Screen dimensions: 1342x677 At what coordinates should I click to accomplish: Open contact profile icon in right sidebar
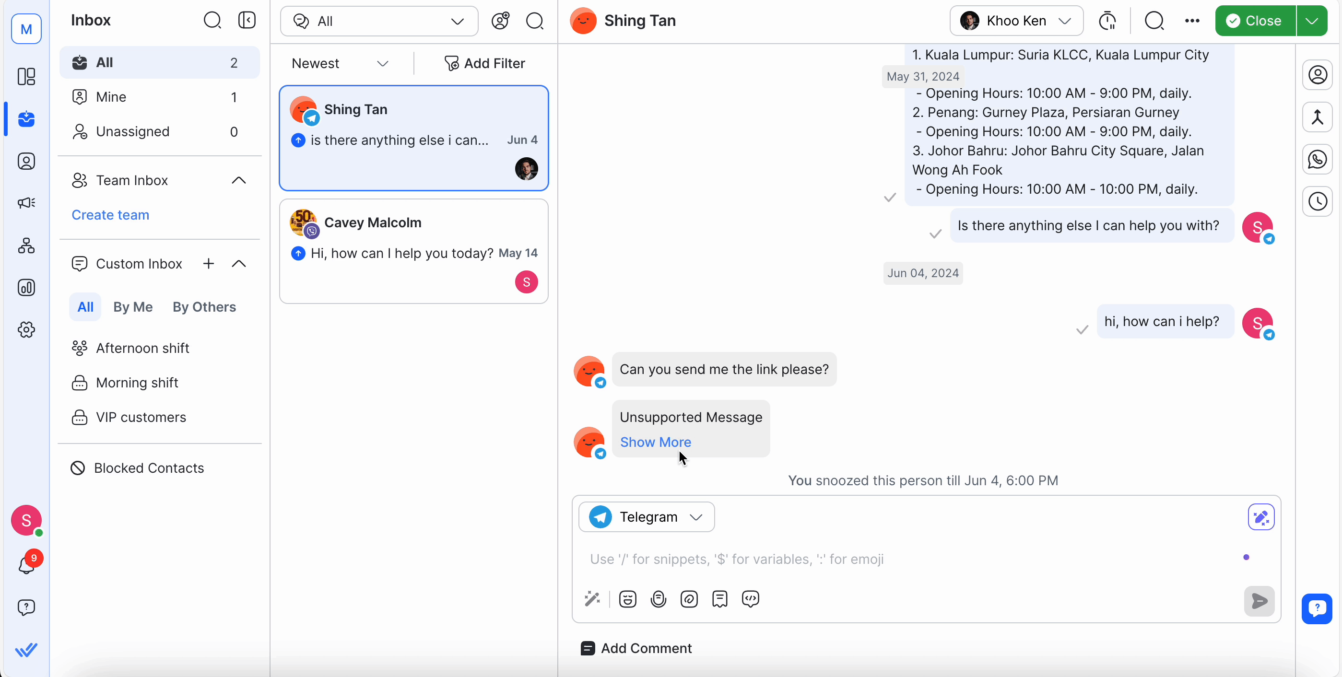point(1318,74)
